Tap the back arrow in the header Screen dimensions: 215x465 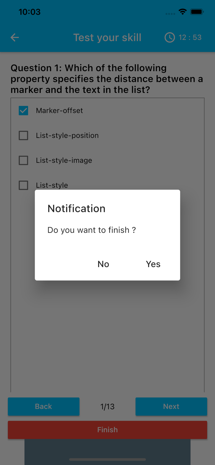tap(15, 38)
